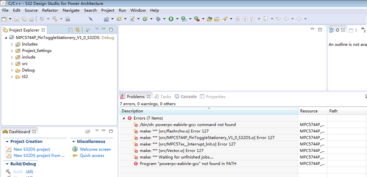This screenshot has width=367, height=177.
Task: Click the Previous Annotation icon
Action: click(266, 19)
